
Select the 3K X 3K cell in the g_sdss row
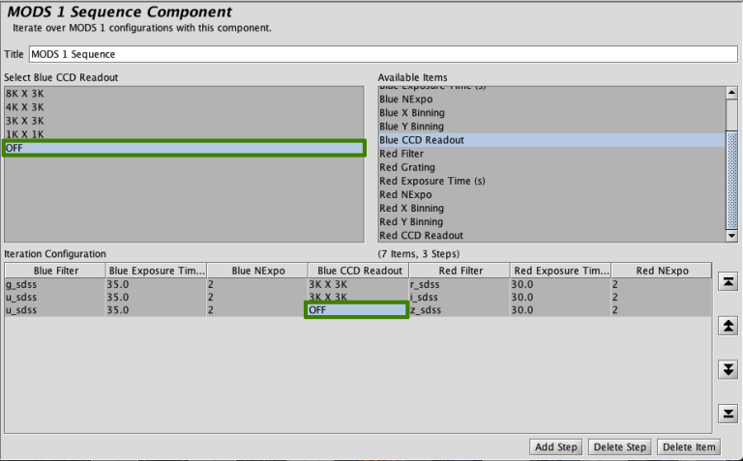click(359, 284)
